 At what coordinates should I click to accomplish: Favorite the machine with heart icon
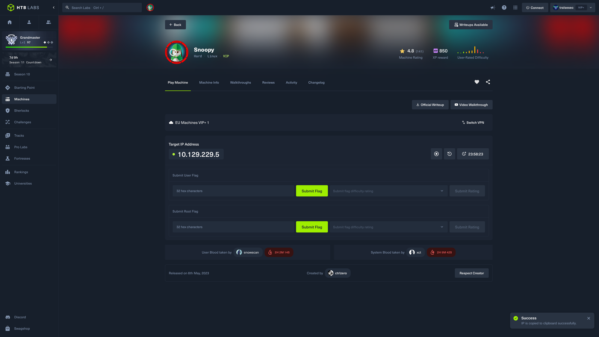477,82
